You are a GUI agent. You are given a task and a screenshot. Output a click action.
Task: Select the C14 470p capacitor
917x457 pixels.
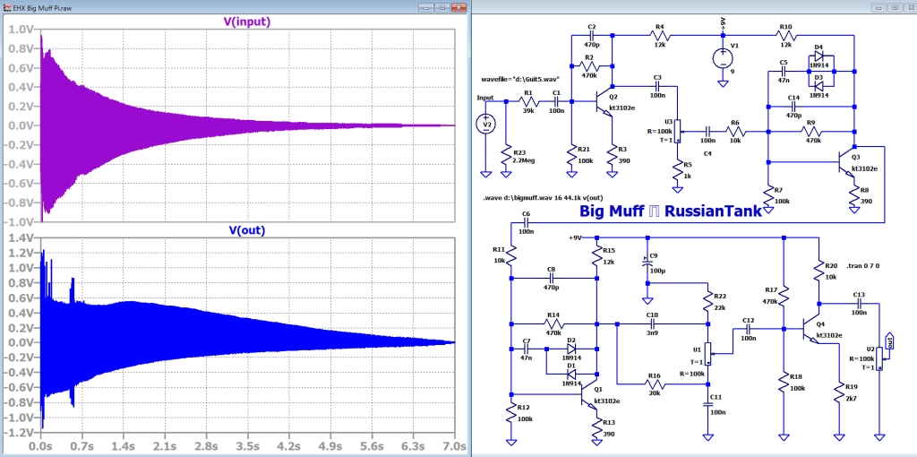coord(793,107)
